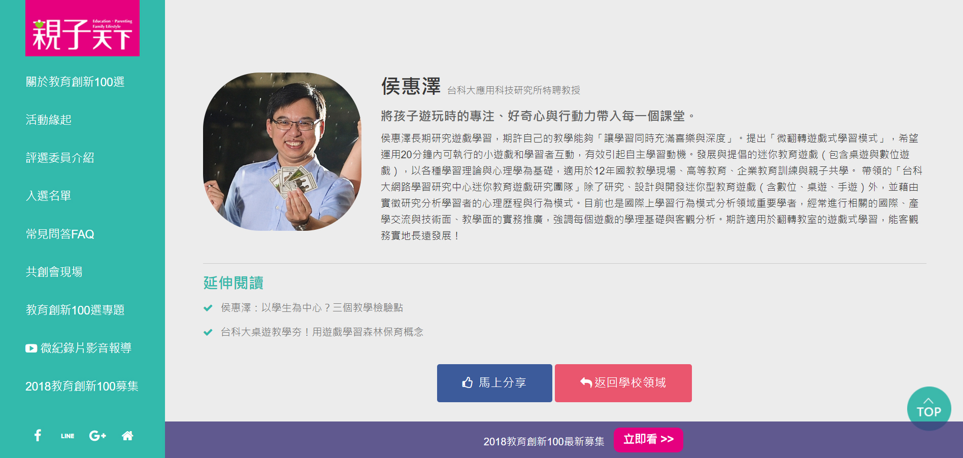Go to 入選名單 page
The height and width of the screenshot is (458, 963).
(49, 196)
